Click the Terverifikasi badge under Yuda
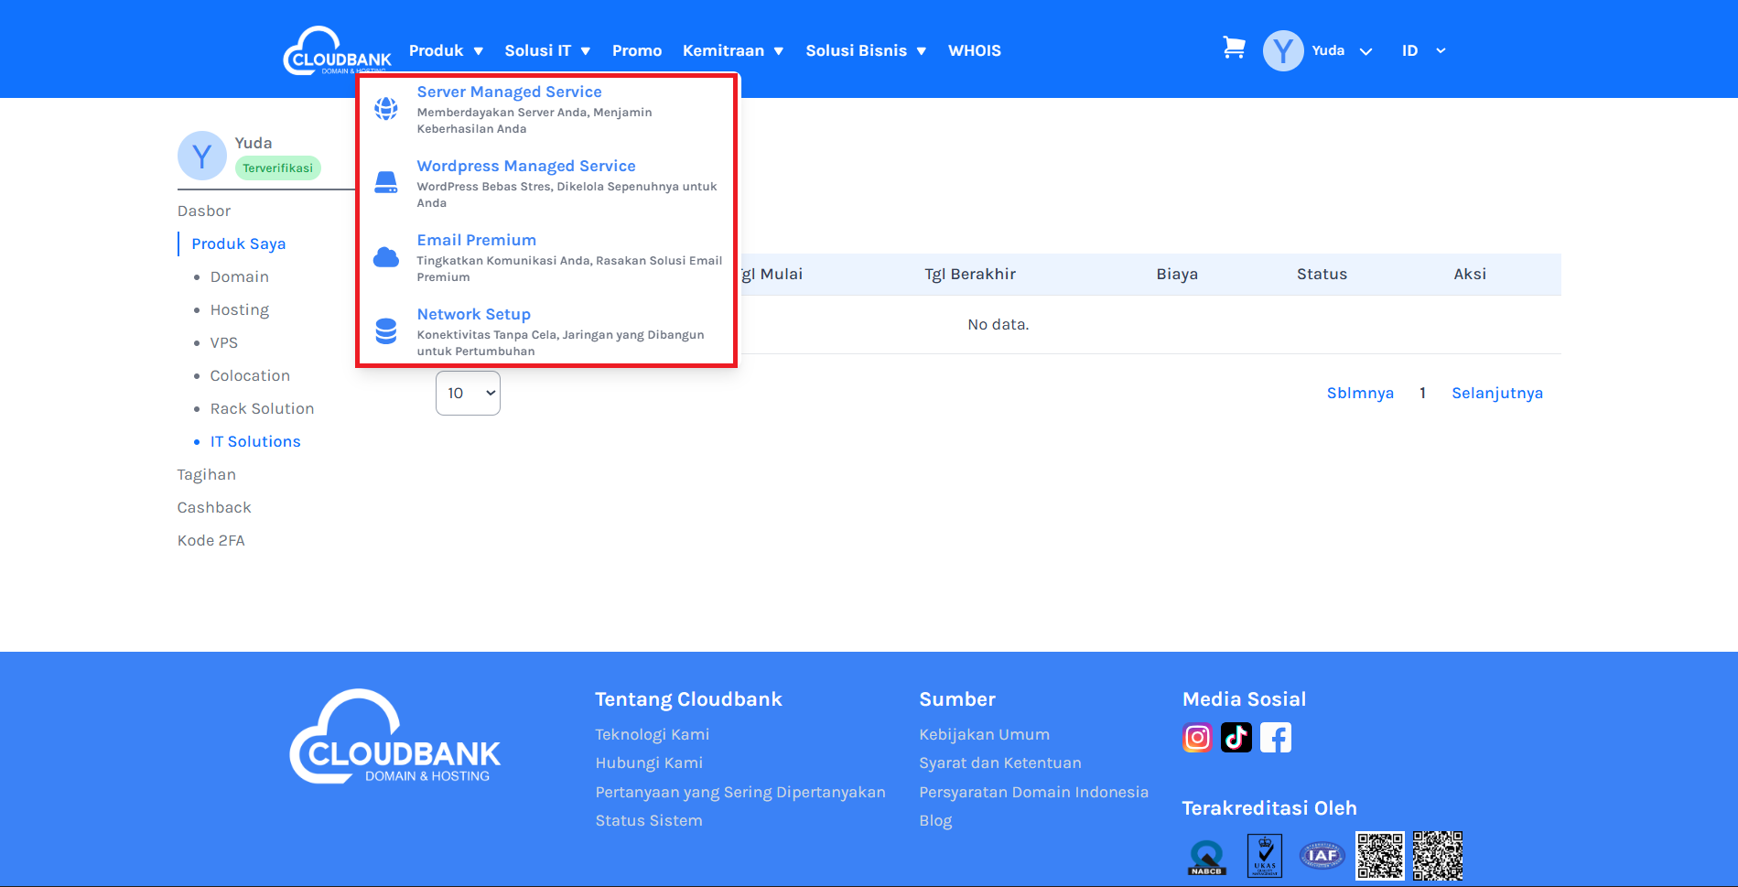 (277, 168)
